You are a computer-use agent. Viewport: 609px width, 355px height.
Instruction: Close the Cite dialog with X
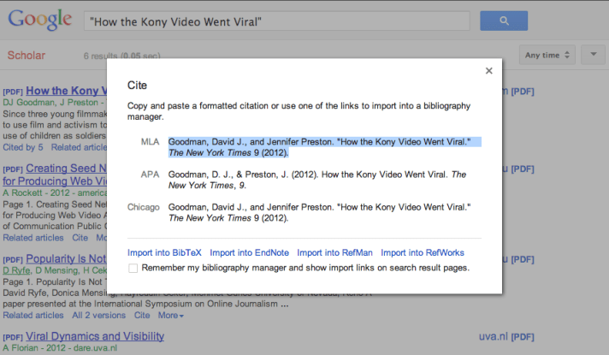pyautogui.click(x=488, y=71)
